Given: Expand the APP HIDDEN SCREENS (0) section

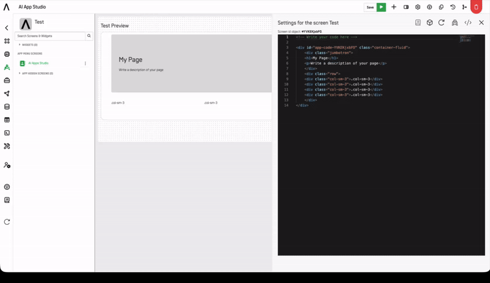Looking at the screenshot, I should tap(36, 74).
